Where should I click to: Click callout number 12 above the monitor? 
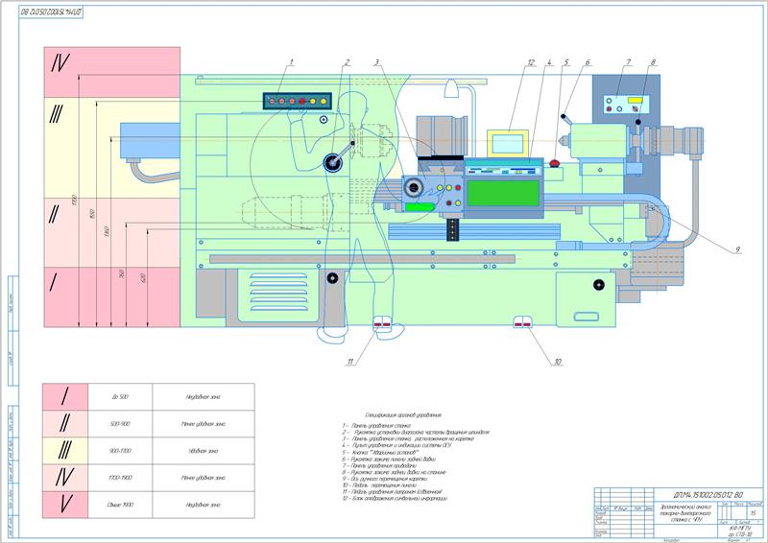point(531,62)
